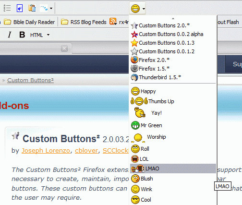Click the Mr Green smiley icon
The height and width of the screenshot is (205, 242).
(x=135, y=125)
